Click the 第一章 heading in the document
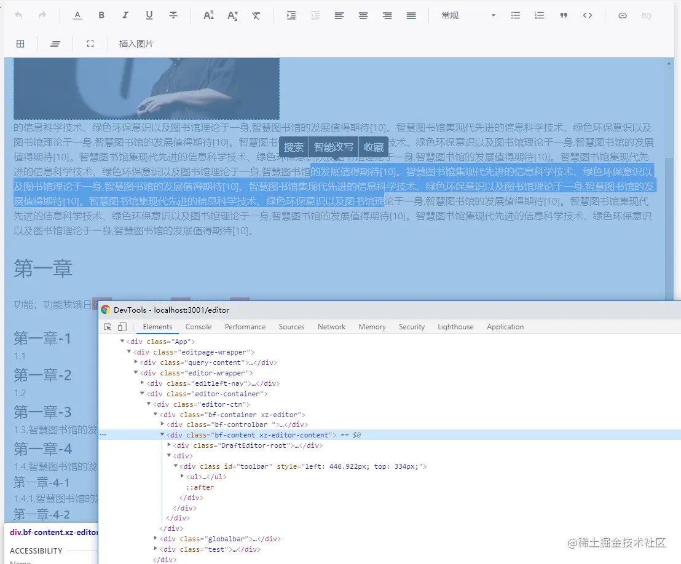This screenshot has height=564, width=681. pyautogui.click(x=43, y=268)
